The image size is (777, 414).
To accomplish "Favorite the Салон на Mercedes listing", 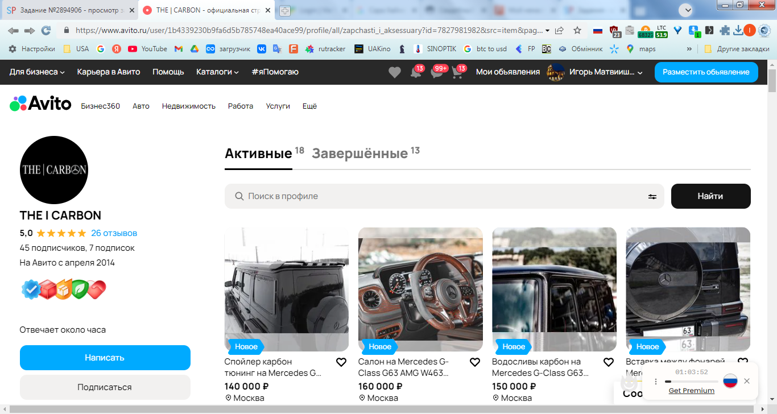I will 475,362.
